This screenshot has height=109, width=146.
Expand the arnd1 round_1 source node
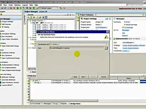33,25
